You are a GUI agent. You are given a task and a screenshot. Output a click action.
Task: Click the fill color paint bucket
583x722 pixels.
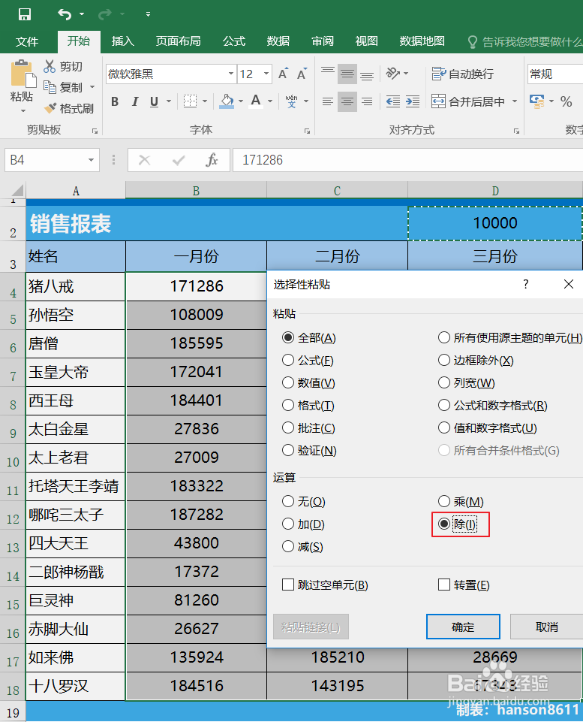point(227,101)
